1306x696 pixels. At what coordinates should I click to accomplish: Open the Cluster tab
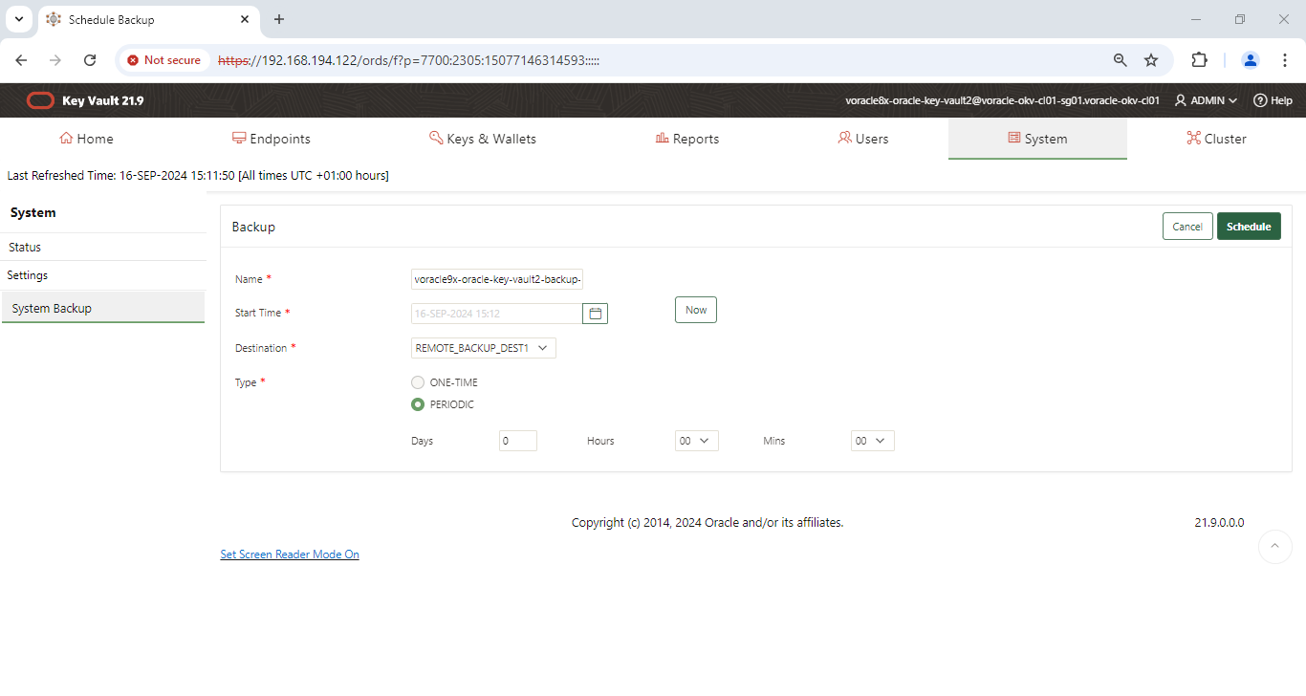1216,139
